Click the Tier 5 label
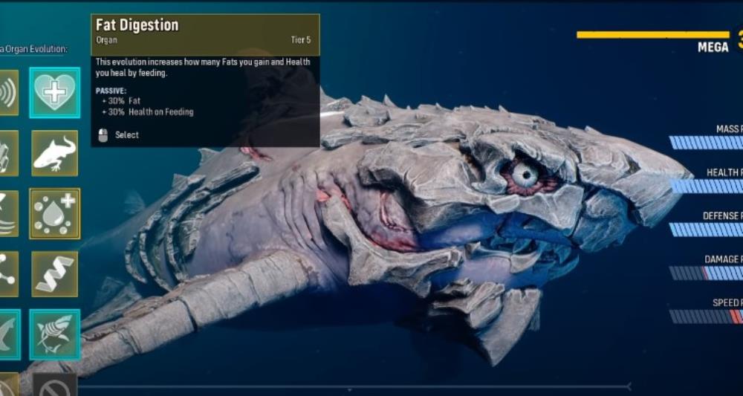 click(301, 40)
